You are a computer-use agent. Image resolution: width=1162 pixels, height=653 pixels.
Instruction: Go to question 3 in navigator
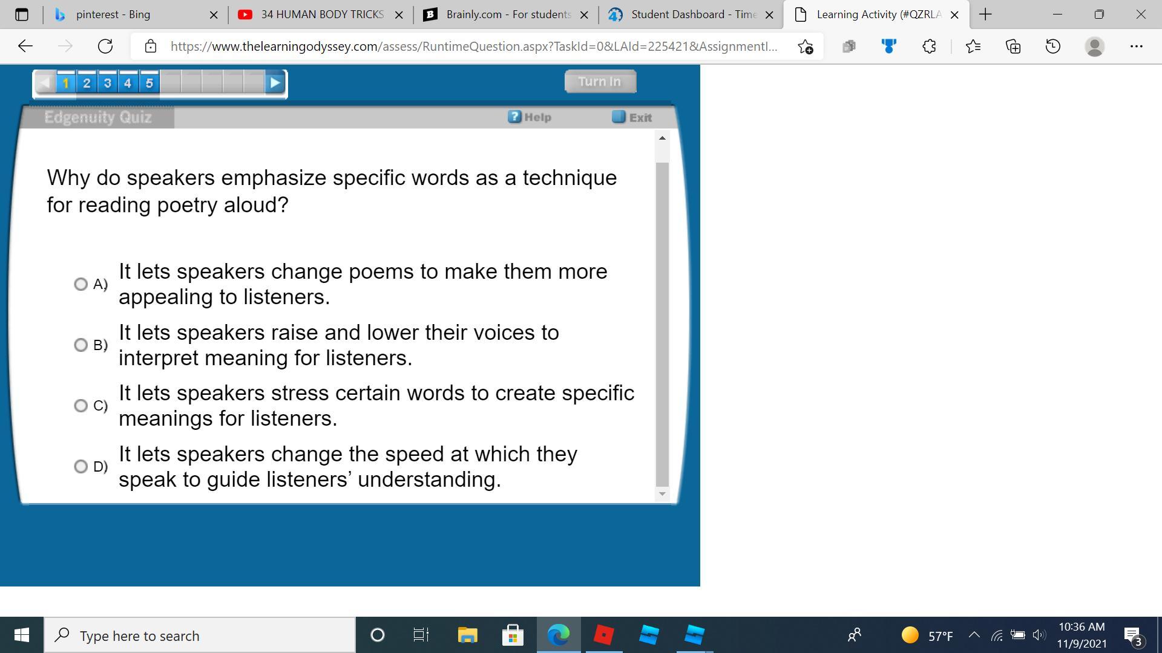(107, 83)
